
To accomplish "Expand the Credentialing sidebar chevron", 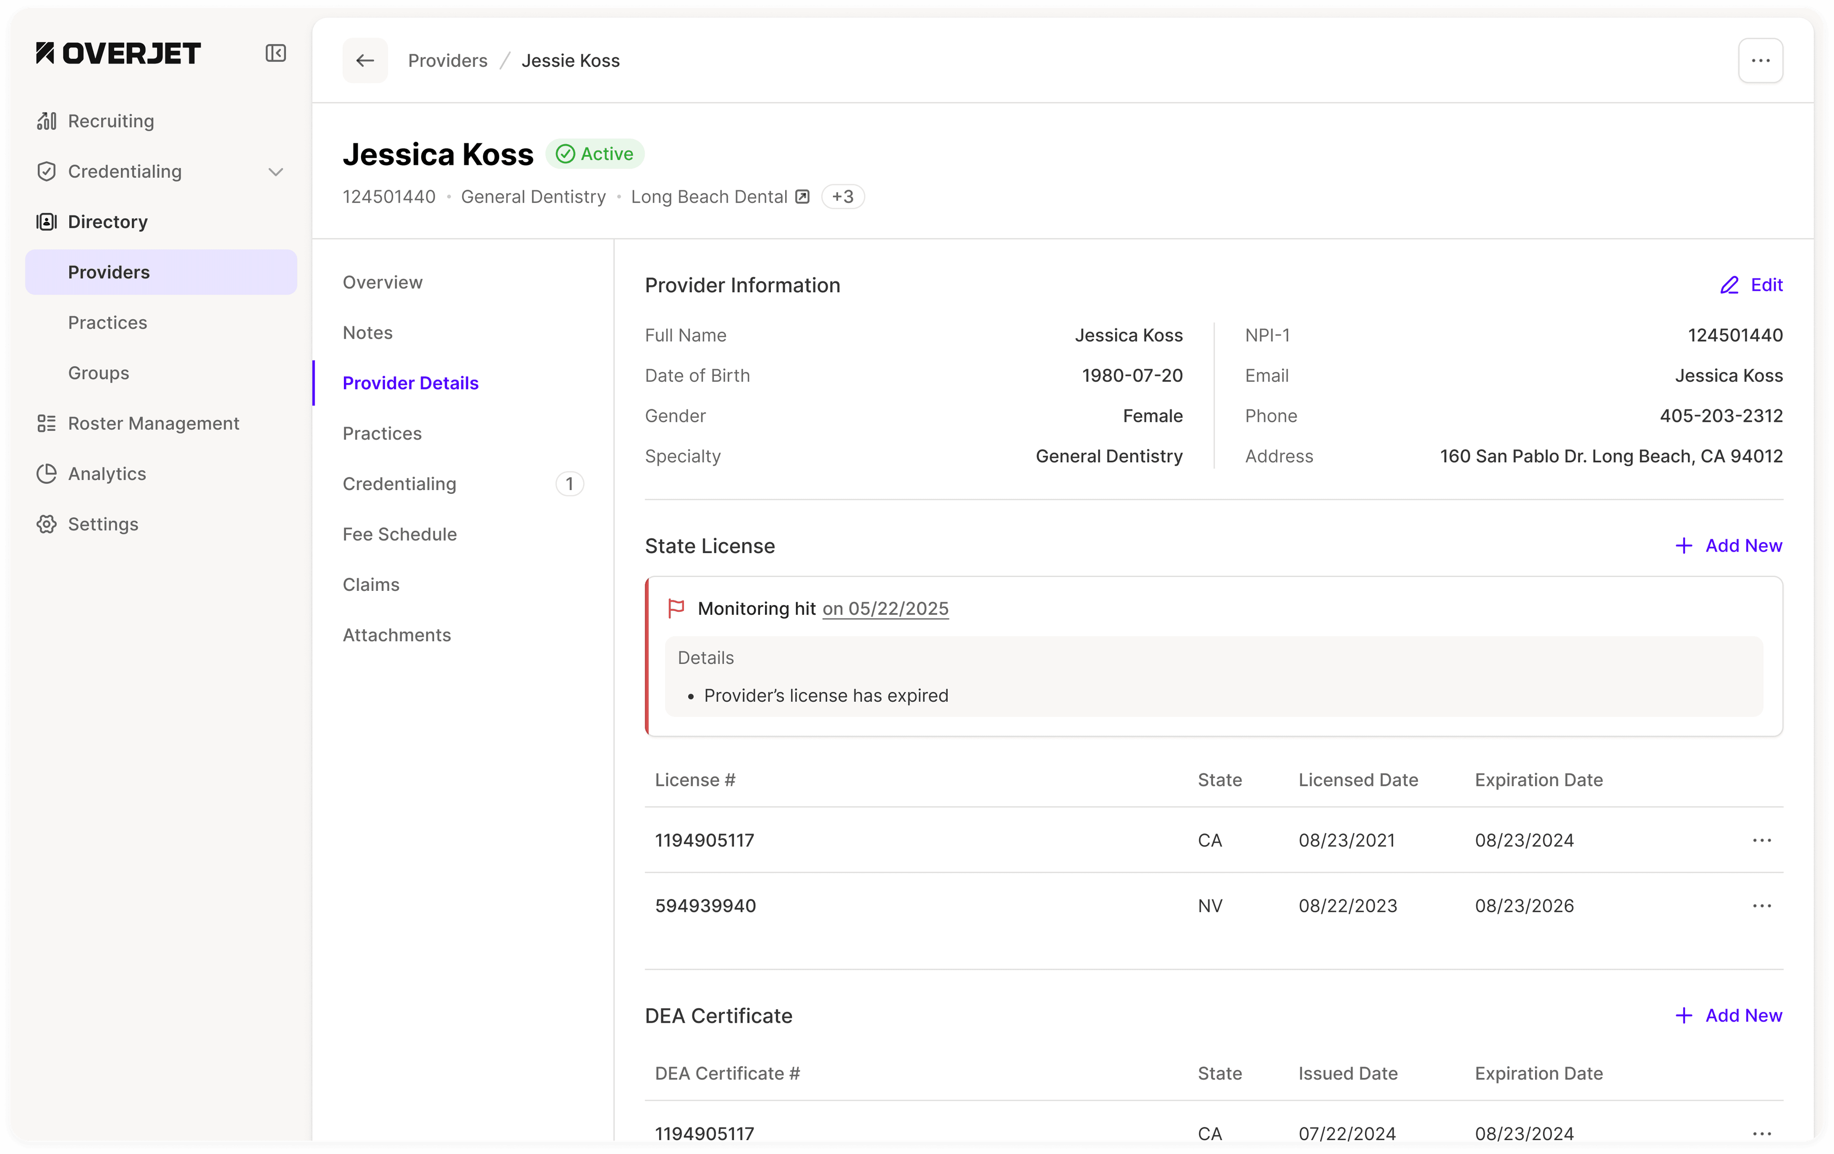I will [276, 172].
